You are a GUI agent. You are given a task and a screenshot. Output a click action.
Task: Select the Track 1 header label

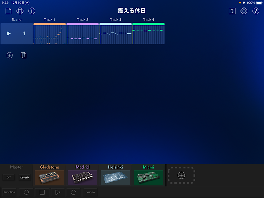point(49,19)
